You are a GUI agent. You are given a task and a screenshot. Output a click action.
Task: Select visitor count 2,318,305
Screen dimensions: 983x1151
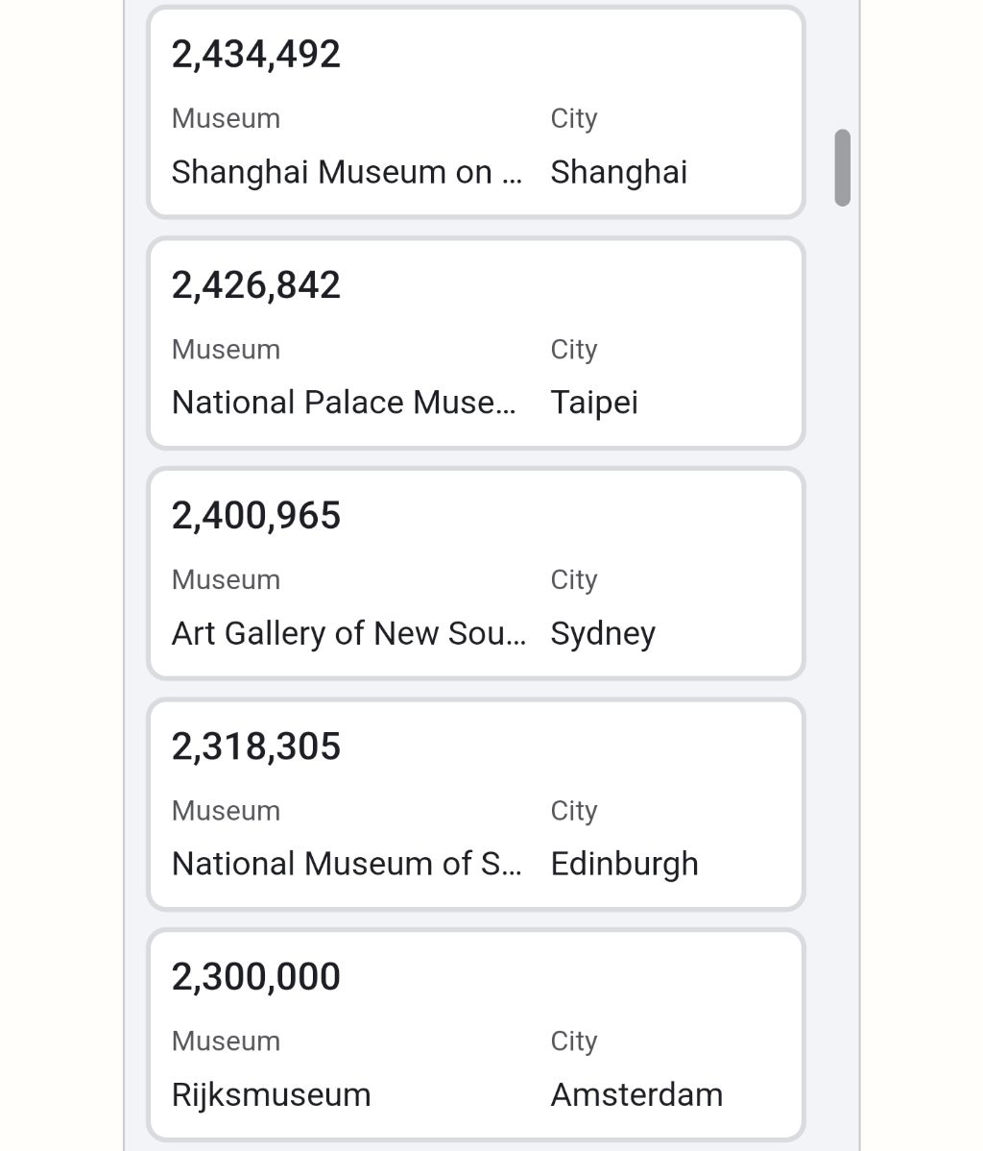click(x=256, y=747)
